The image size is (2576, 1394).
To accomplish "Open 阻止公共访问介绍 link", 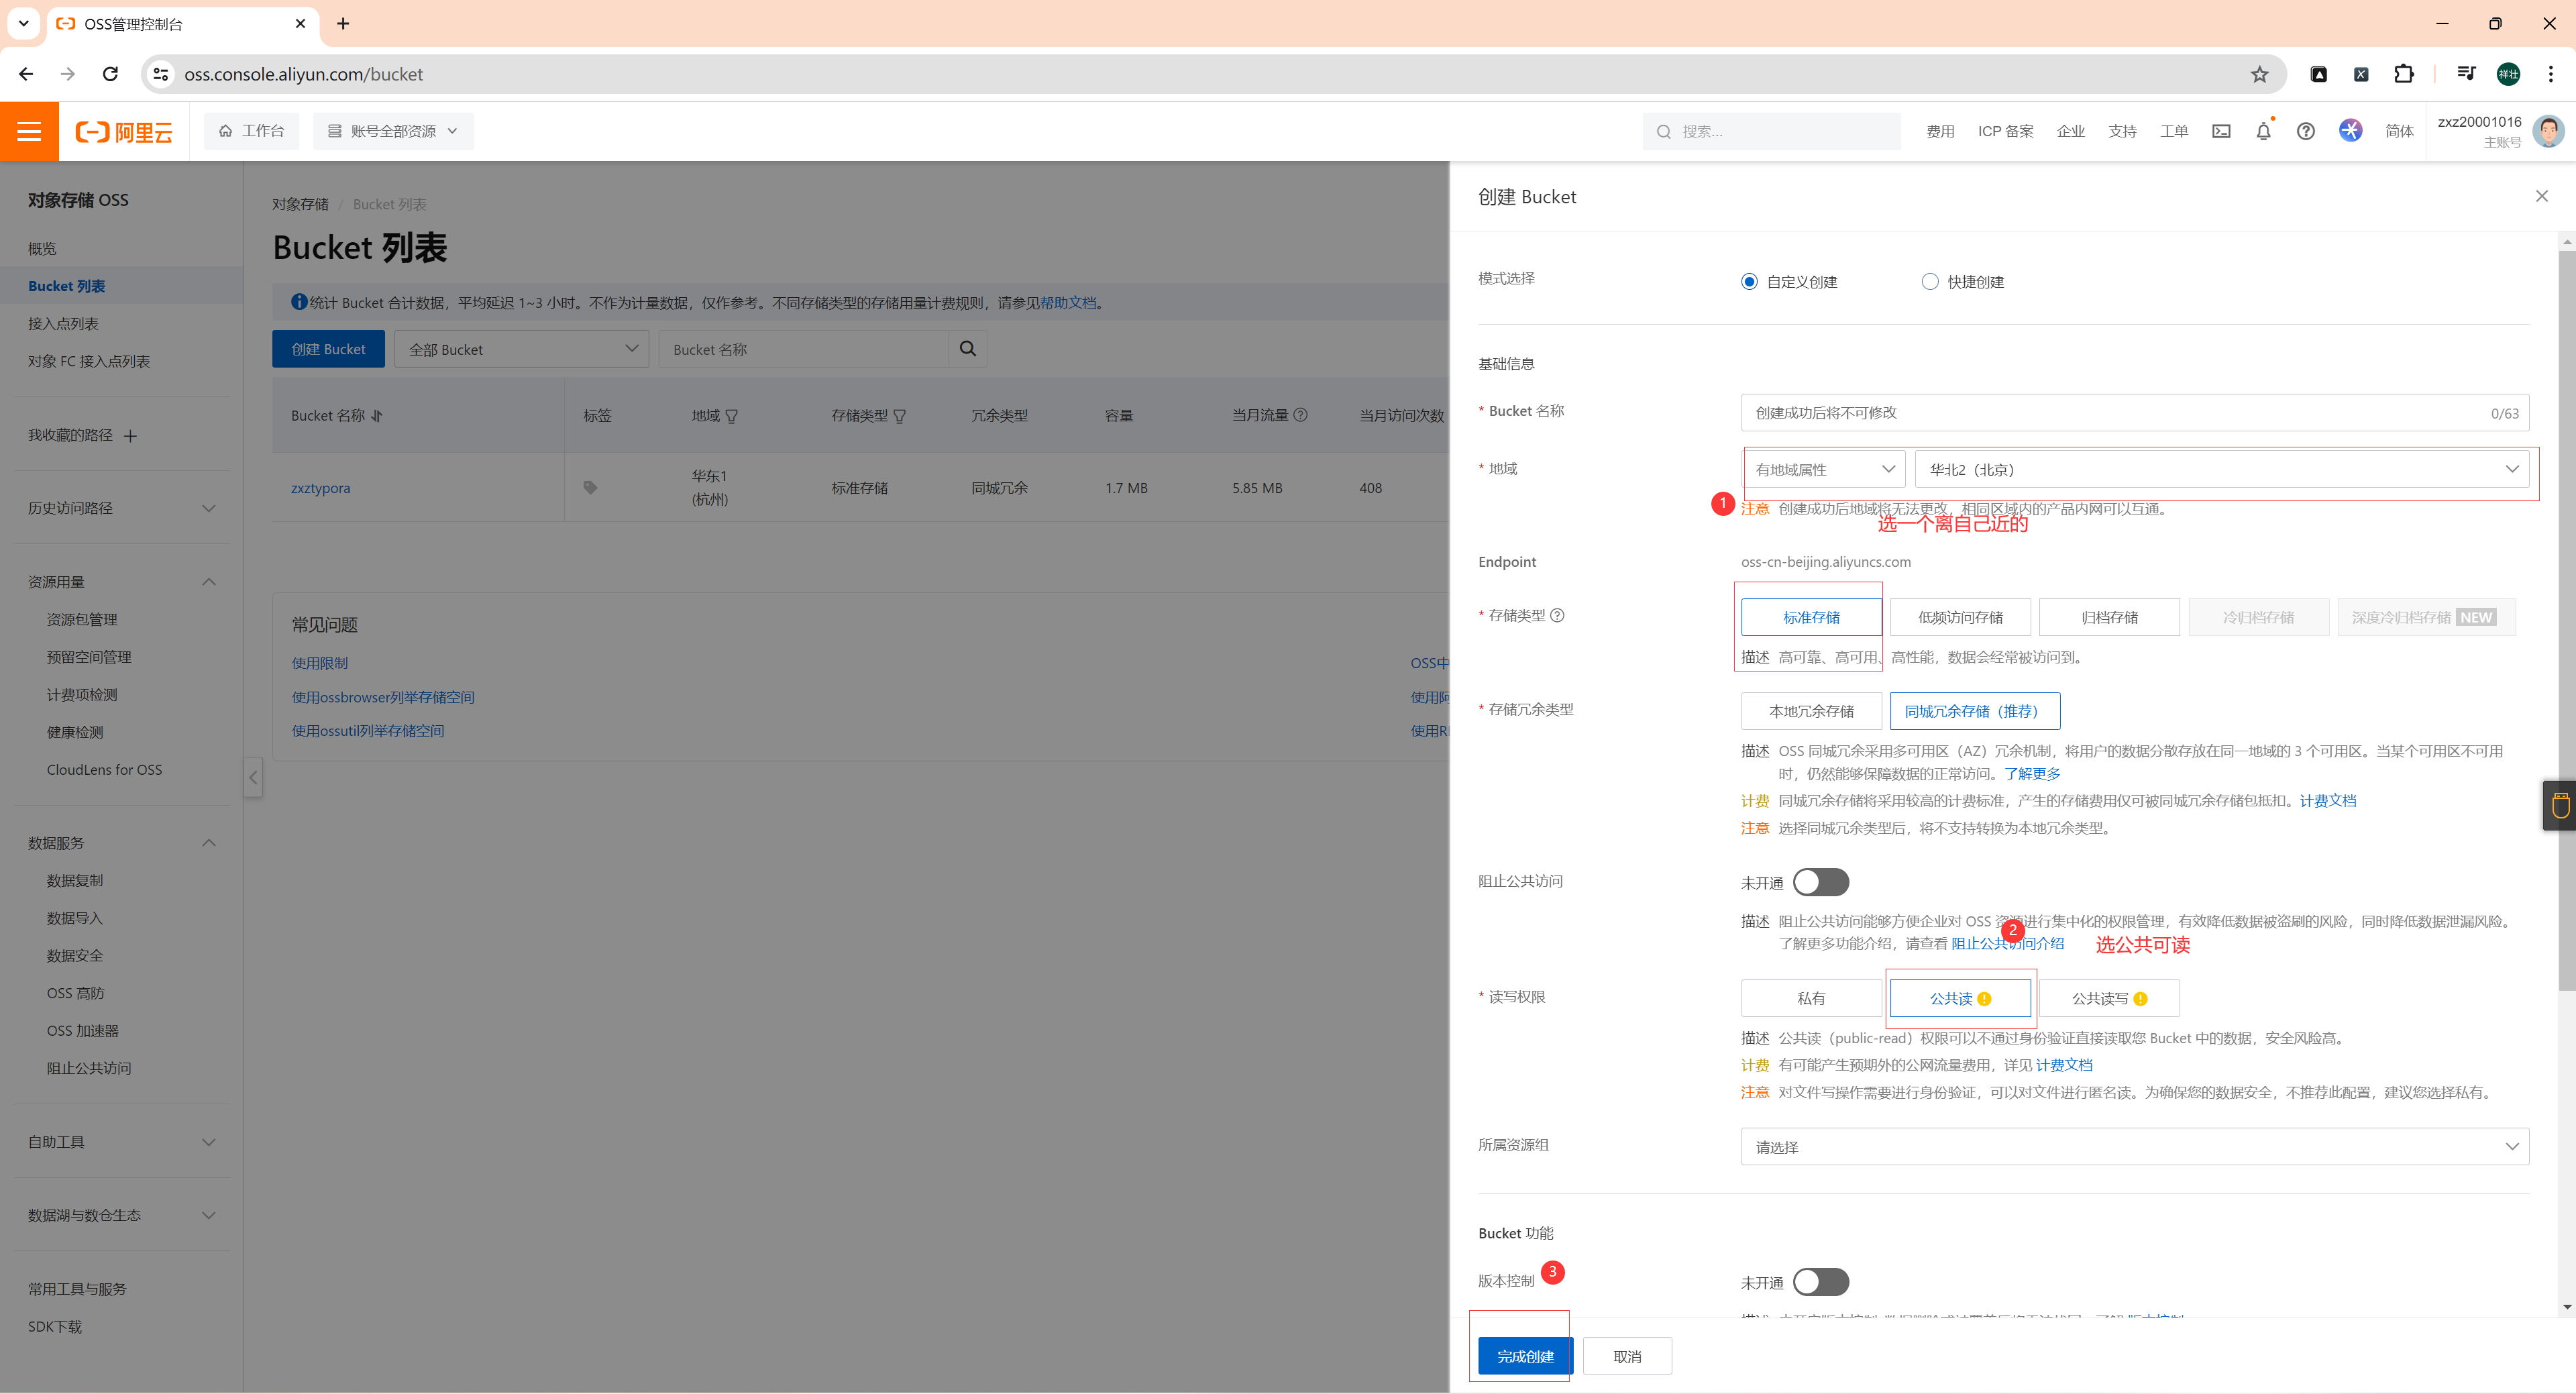I will click(x=2007, y=944).
